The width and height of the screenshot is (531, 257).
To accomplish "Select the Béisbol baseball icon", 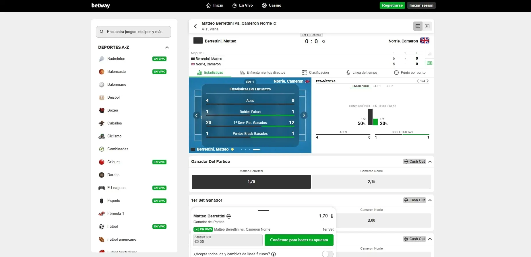I will [102, 98].
